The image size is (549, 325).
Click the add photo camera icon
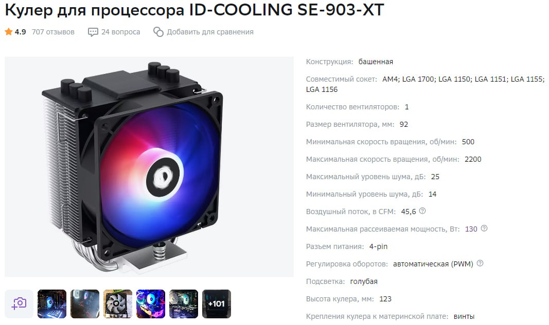[x=19, y=303]
